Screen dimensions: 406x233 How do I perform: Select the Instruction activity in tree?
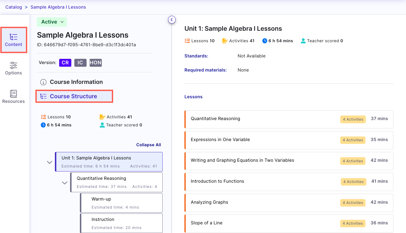coord(121,223)
